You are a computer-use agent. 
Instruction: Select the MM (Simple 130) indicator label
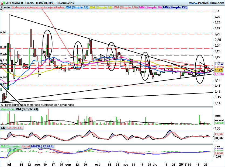pyautogui.click(x=175, y=7)
